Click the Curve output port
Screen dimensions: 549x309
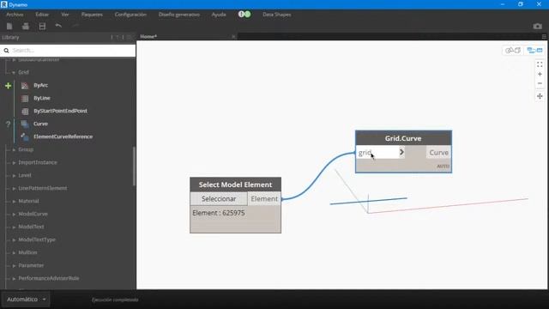click(438, 153)
